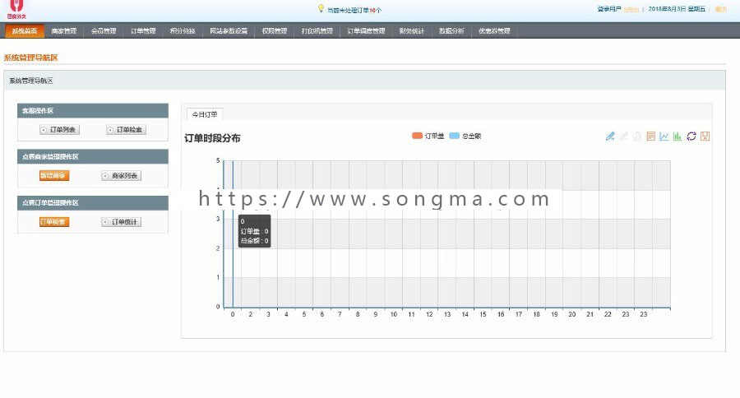The image size is (740, 398).
Task: Open the 订单调度管理 menu
Action: point(366,30)
